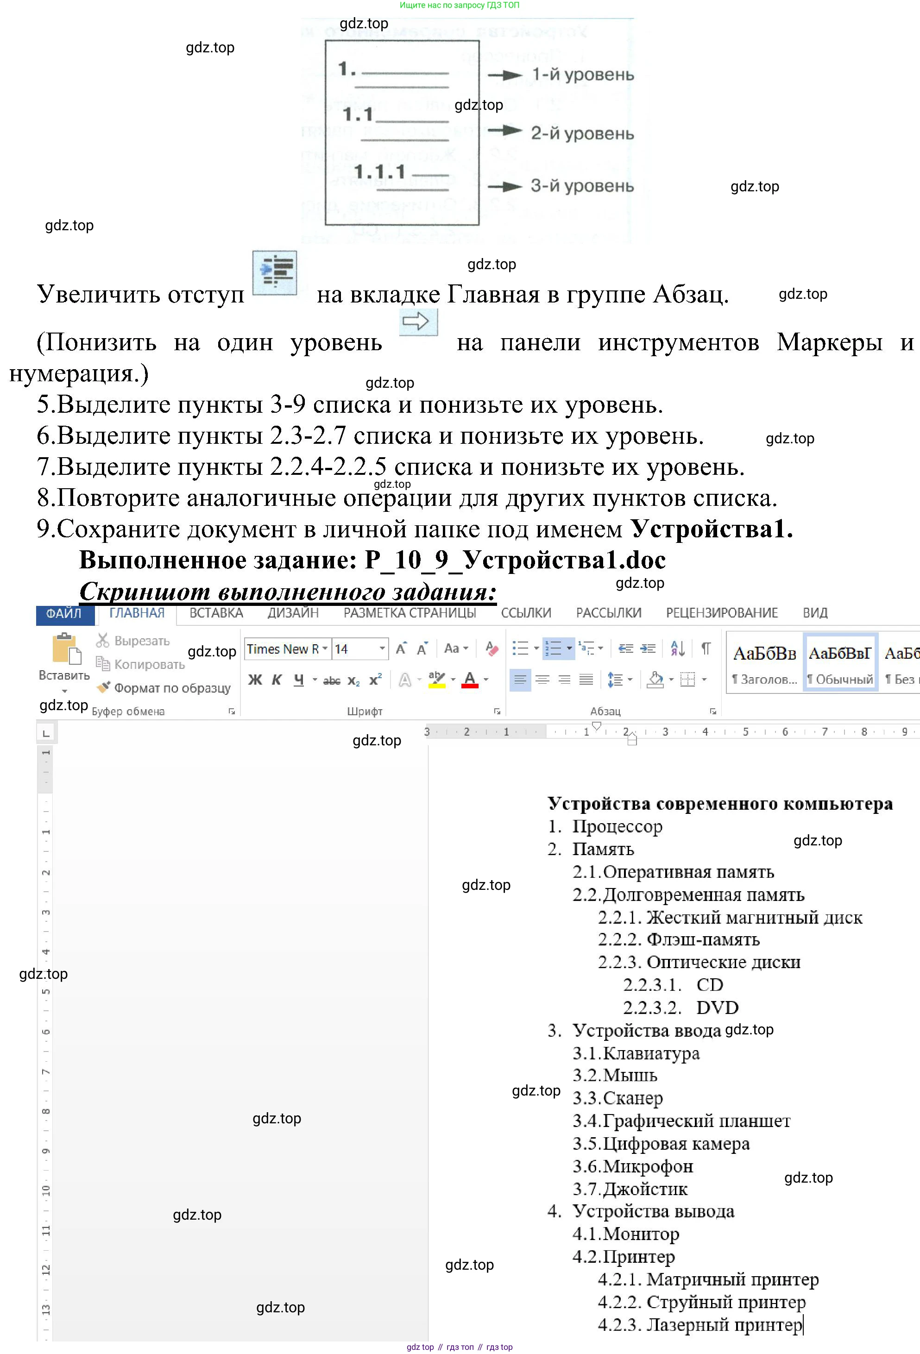Switch to the РАССЫЛКИ tab
This screenshot has width=920, height=1354.
click(x=609, y=613)
